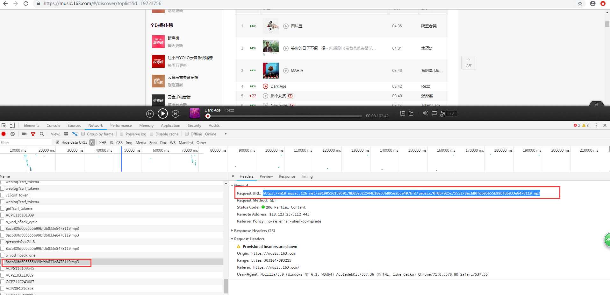Open the Preview tab of request
This screenshot has height=295, width=610.
(x=266, y=176)
